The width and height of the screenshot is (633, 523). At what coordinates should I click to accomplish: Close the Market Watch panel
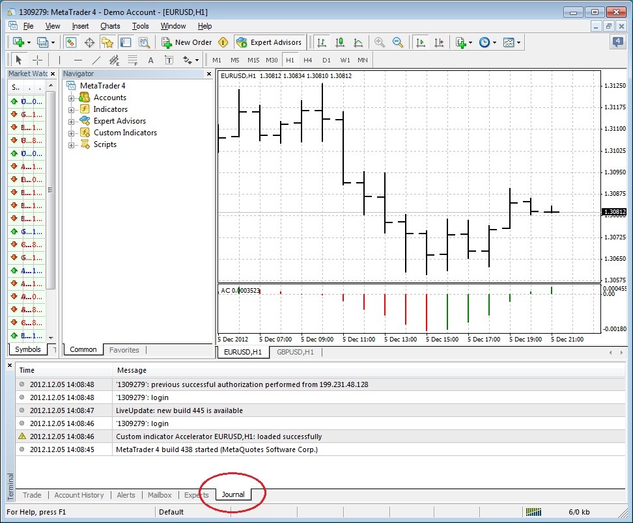[x=53, y=74]
